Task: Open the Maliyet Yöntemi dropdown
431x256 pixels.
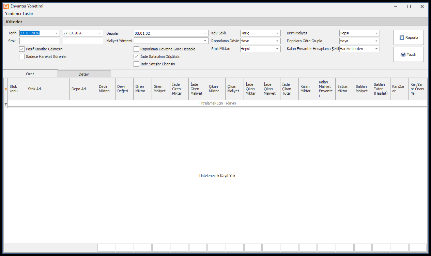Action: (205, 41)
